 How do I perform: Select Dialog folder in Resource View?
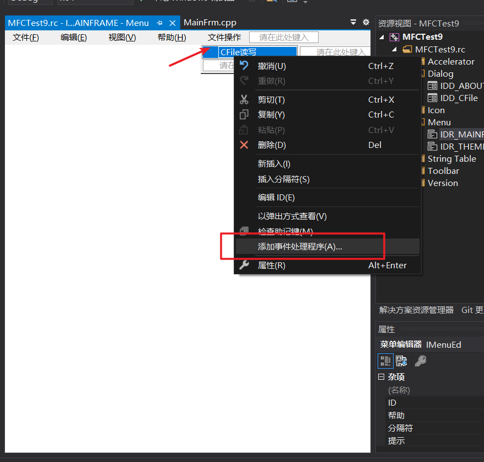coord(440,73)
